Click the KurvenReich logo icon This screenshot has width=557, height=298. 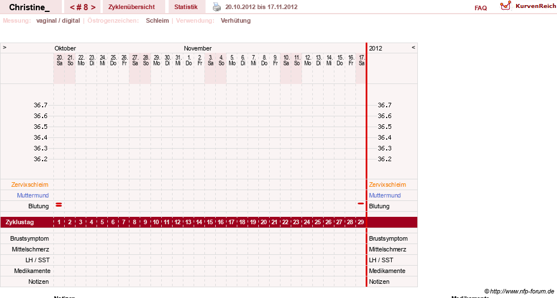click(x=505, y=6)
